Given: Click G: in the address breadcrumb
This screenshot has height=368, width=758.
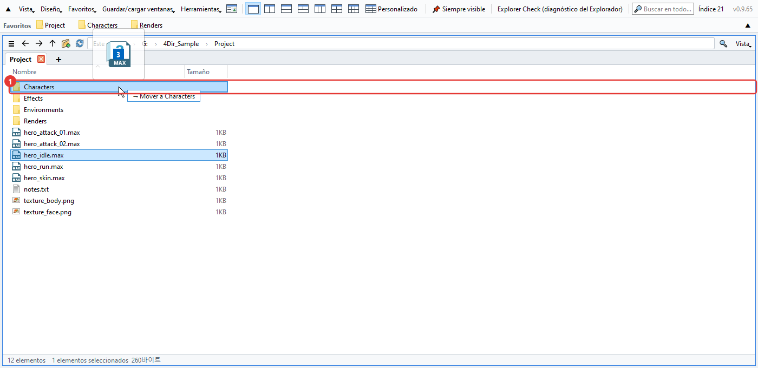Looking at the screenshot, I should click(x=145, y=44).
